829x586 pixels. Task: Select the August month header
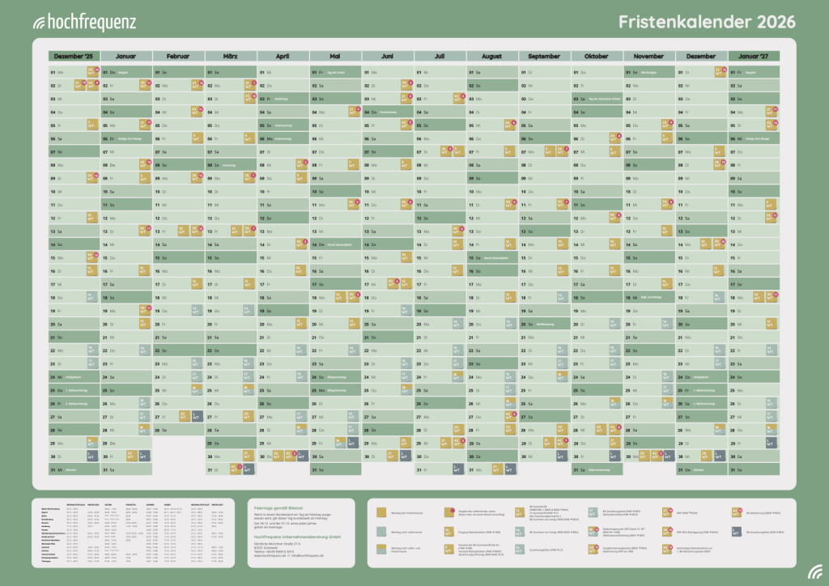[x=491, y=56]
